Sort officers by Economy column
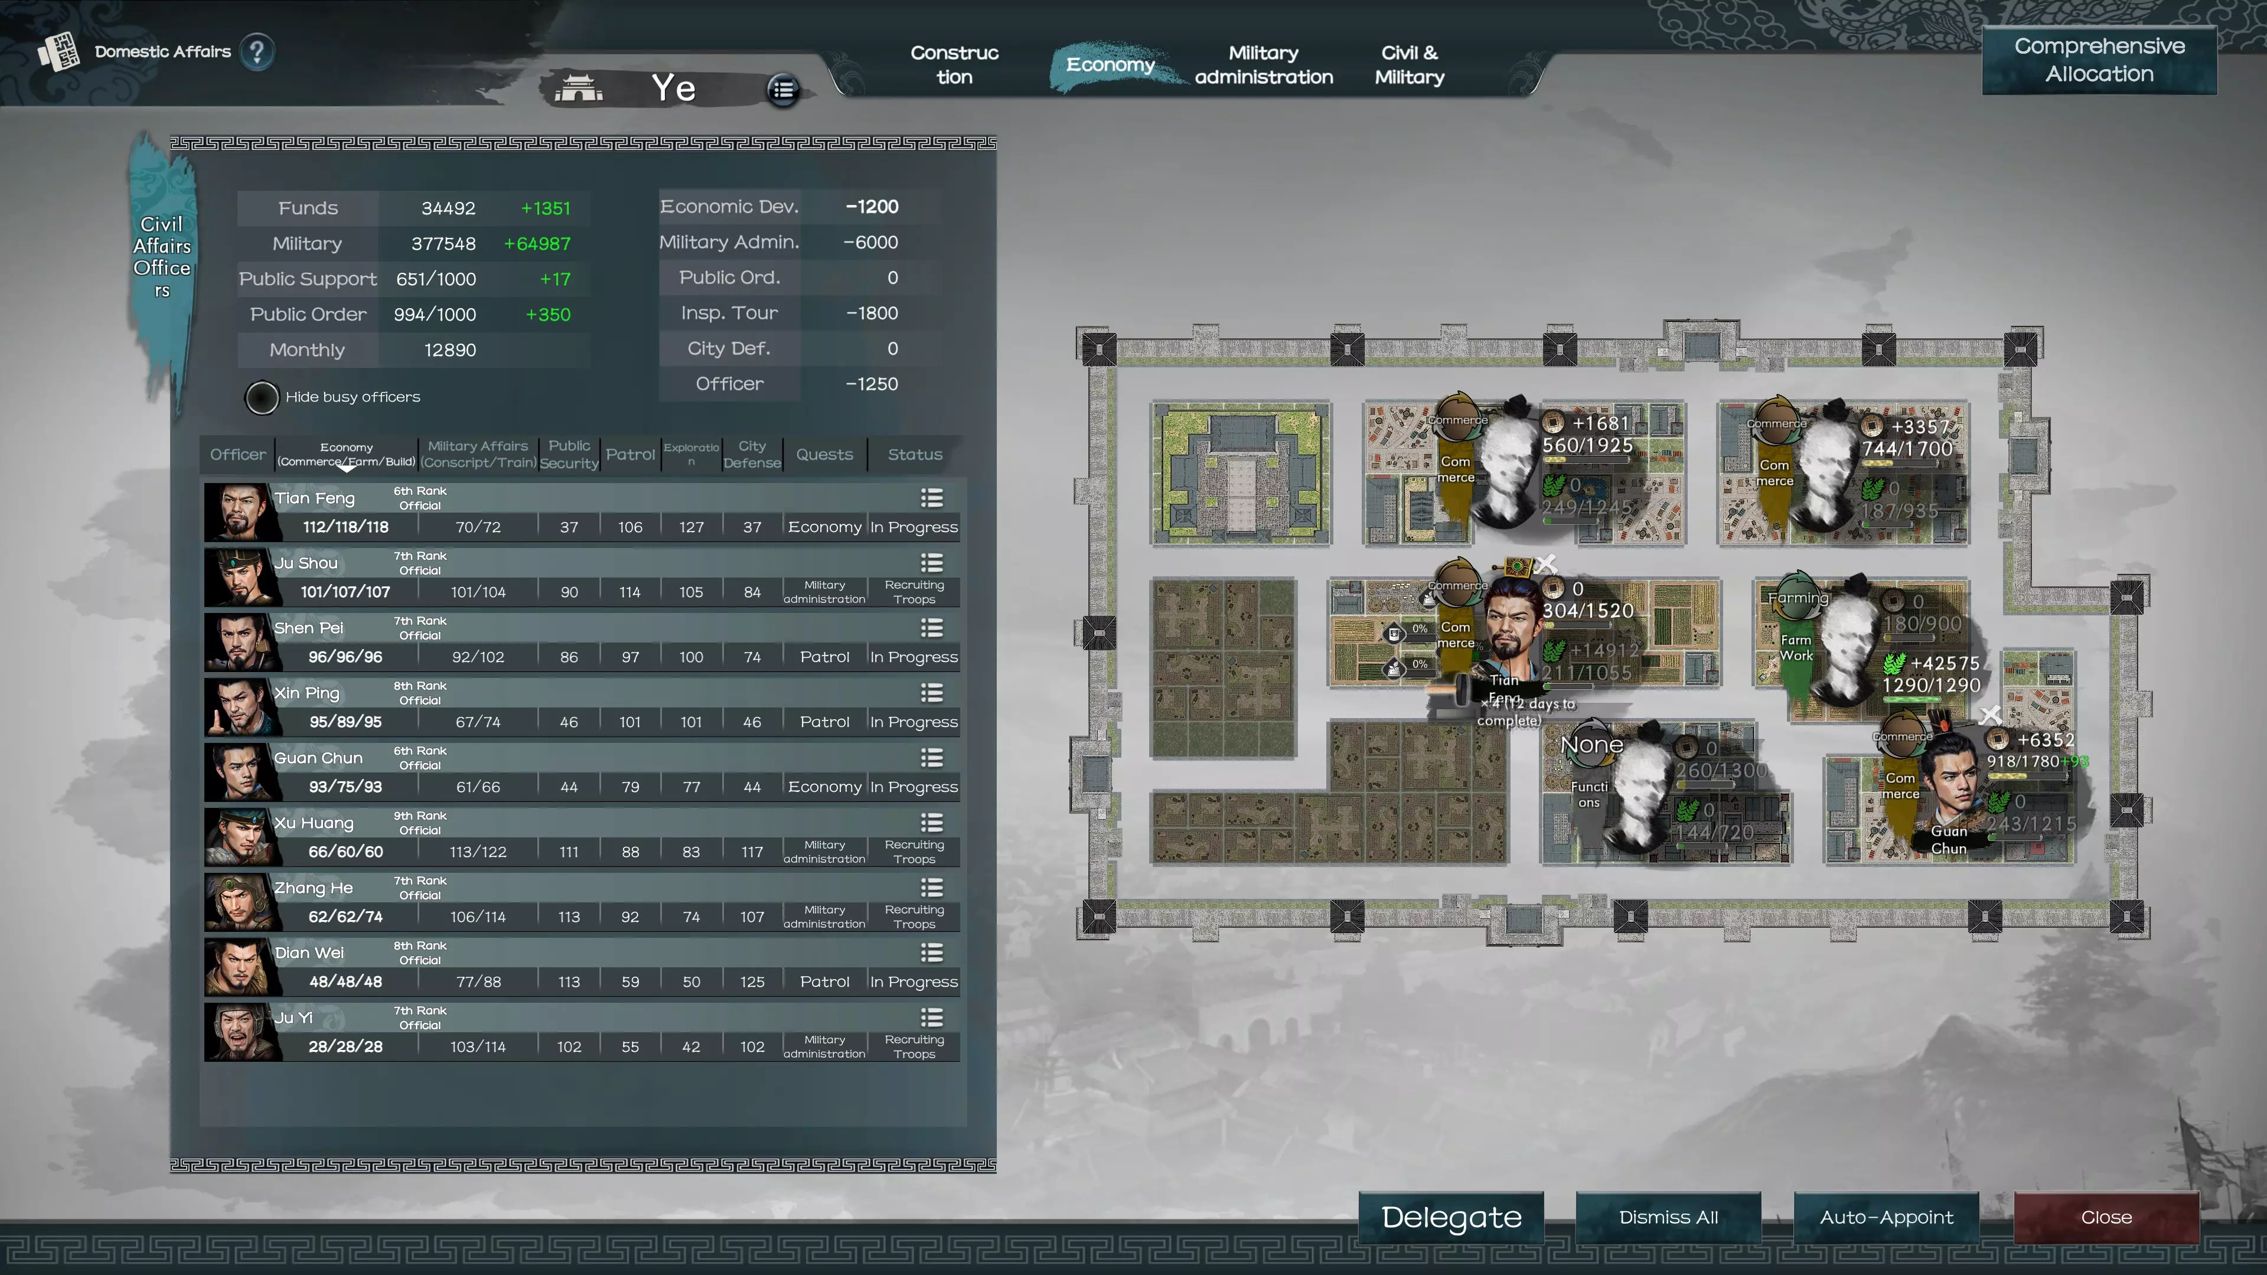The image size is (2267, 1275). [x=346, y=454]
